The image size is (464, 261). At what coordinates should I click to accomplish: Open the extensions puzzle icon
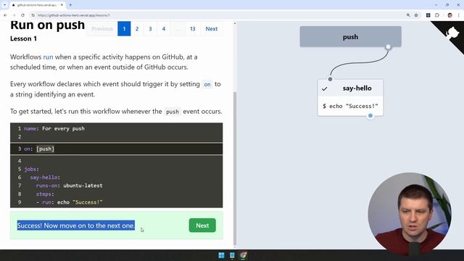[x=437, y=15]
